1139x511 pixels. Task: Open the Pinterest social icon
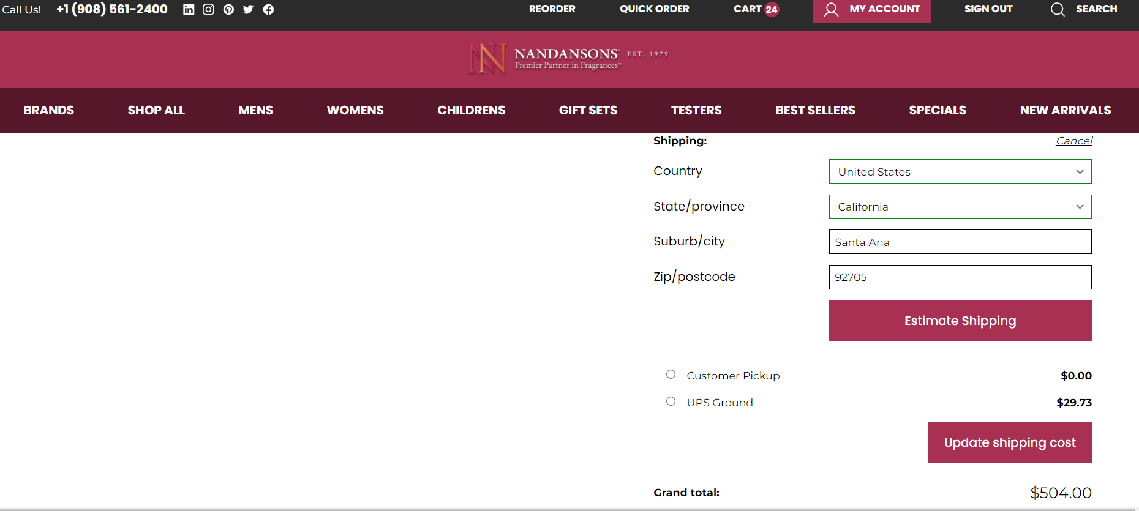coord(228,9)
